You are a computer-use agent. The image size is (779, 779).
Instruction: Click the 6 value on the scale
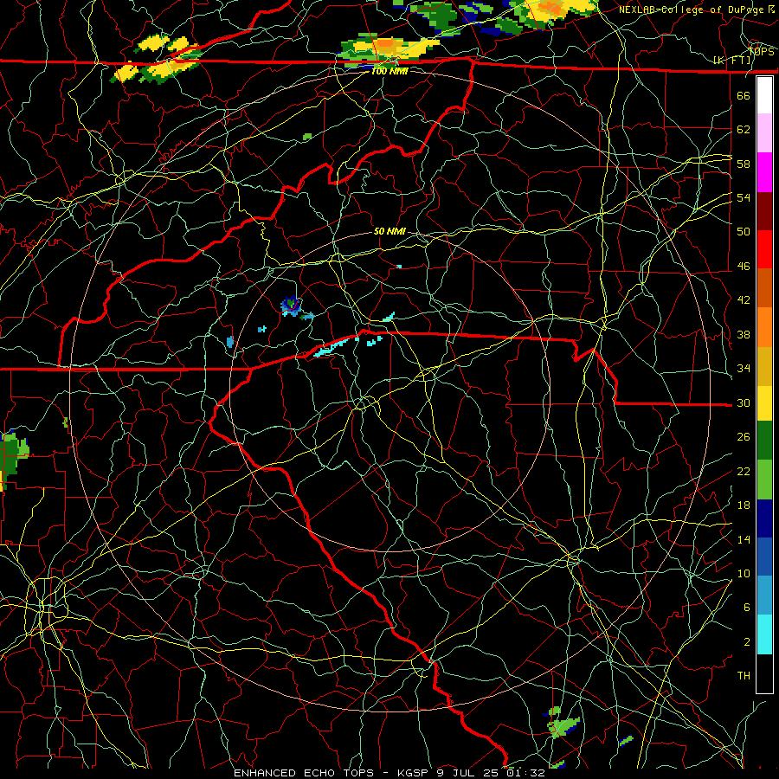746,608
